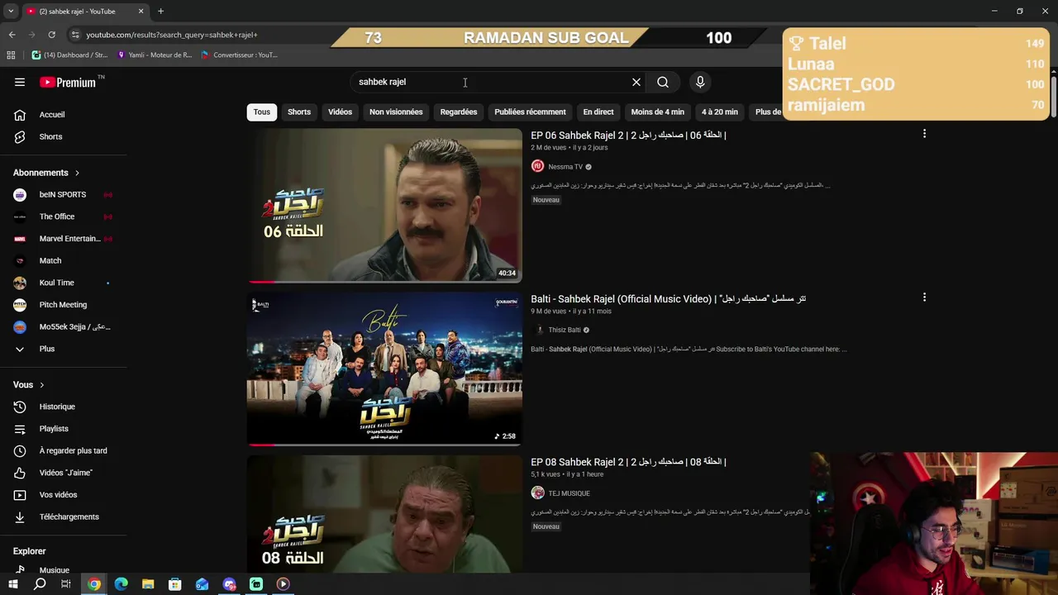Open site information icon in address bar
1058x595 pixels.
[x=75, y=35]
